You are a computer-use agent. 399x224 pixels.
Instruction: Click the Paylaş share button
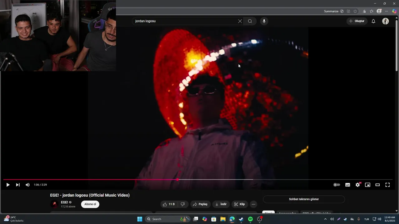coord(200,204)
